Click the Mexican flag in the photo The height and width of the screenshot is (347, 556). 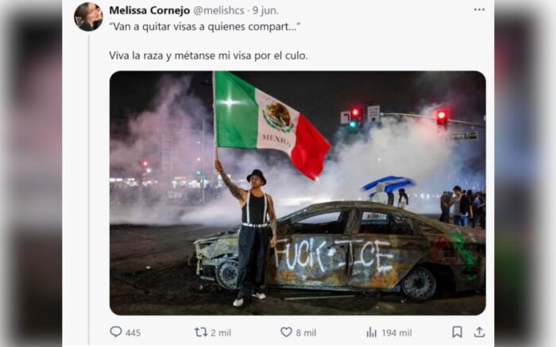[272, 124]
